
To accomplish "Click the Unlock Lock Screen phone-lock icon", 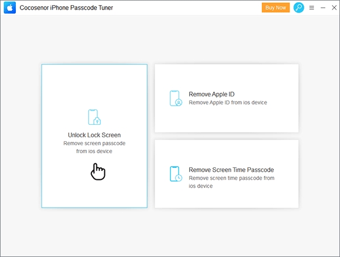I will click(94, 117).
